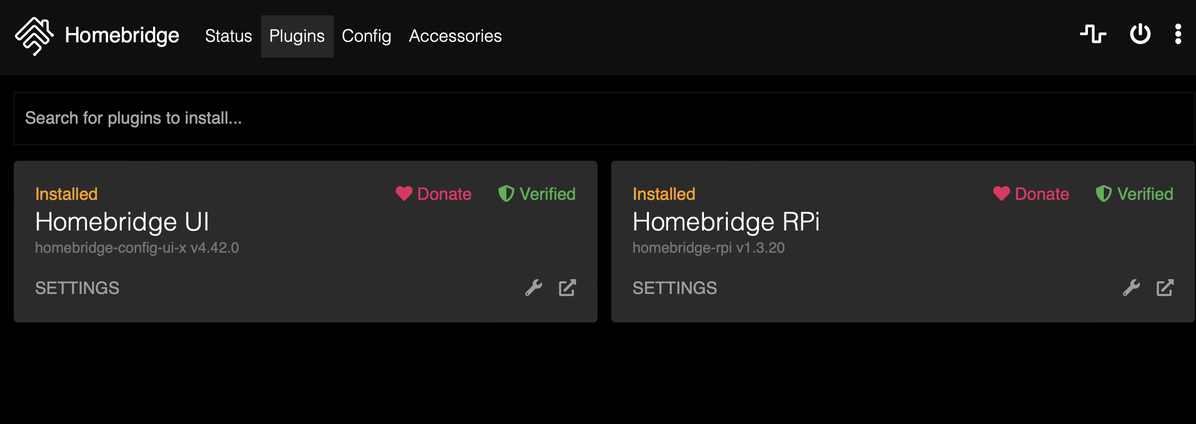This screenshot has width=1196, height=424.
Task: Click wrench icon on Homebridge UI card
Action: (x=534, y=288)
